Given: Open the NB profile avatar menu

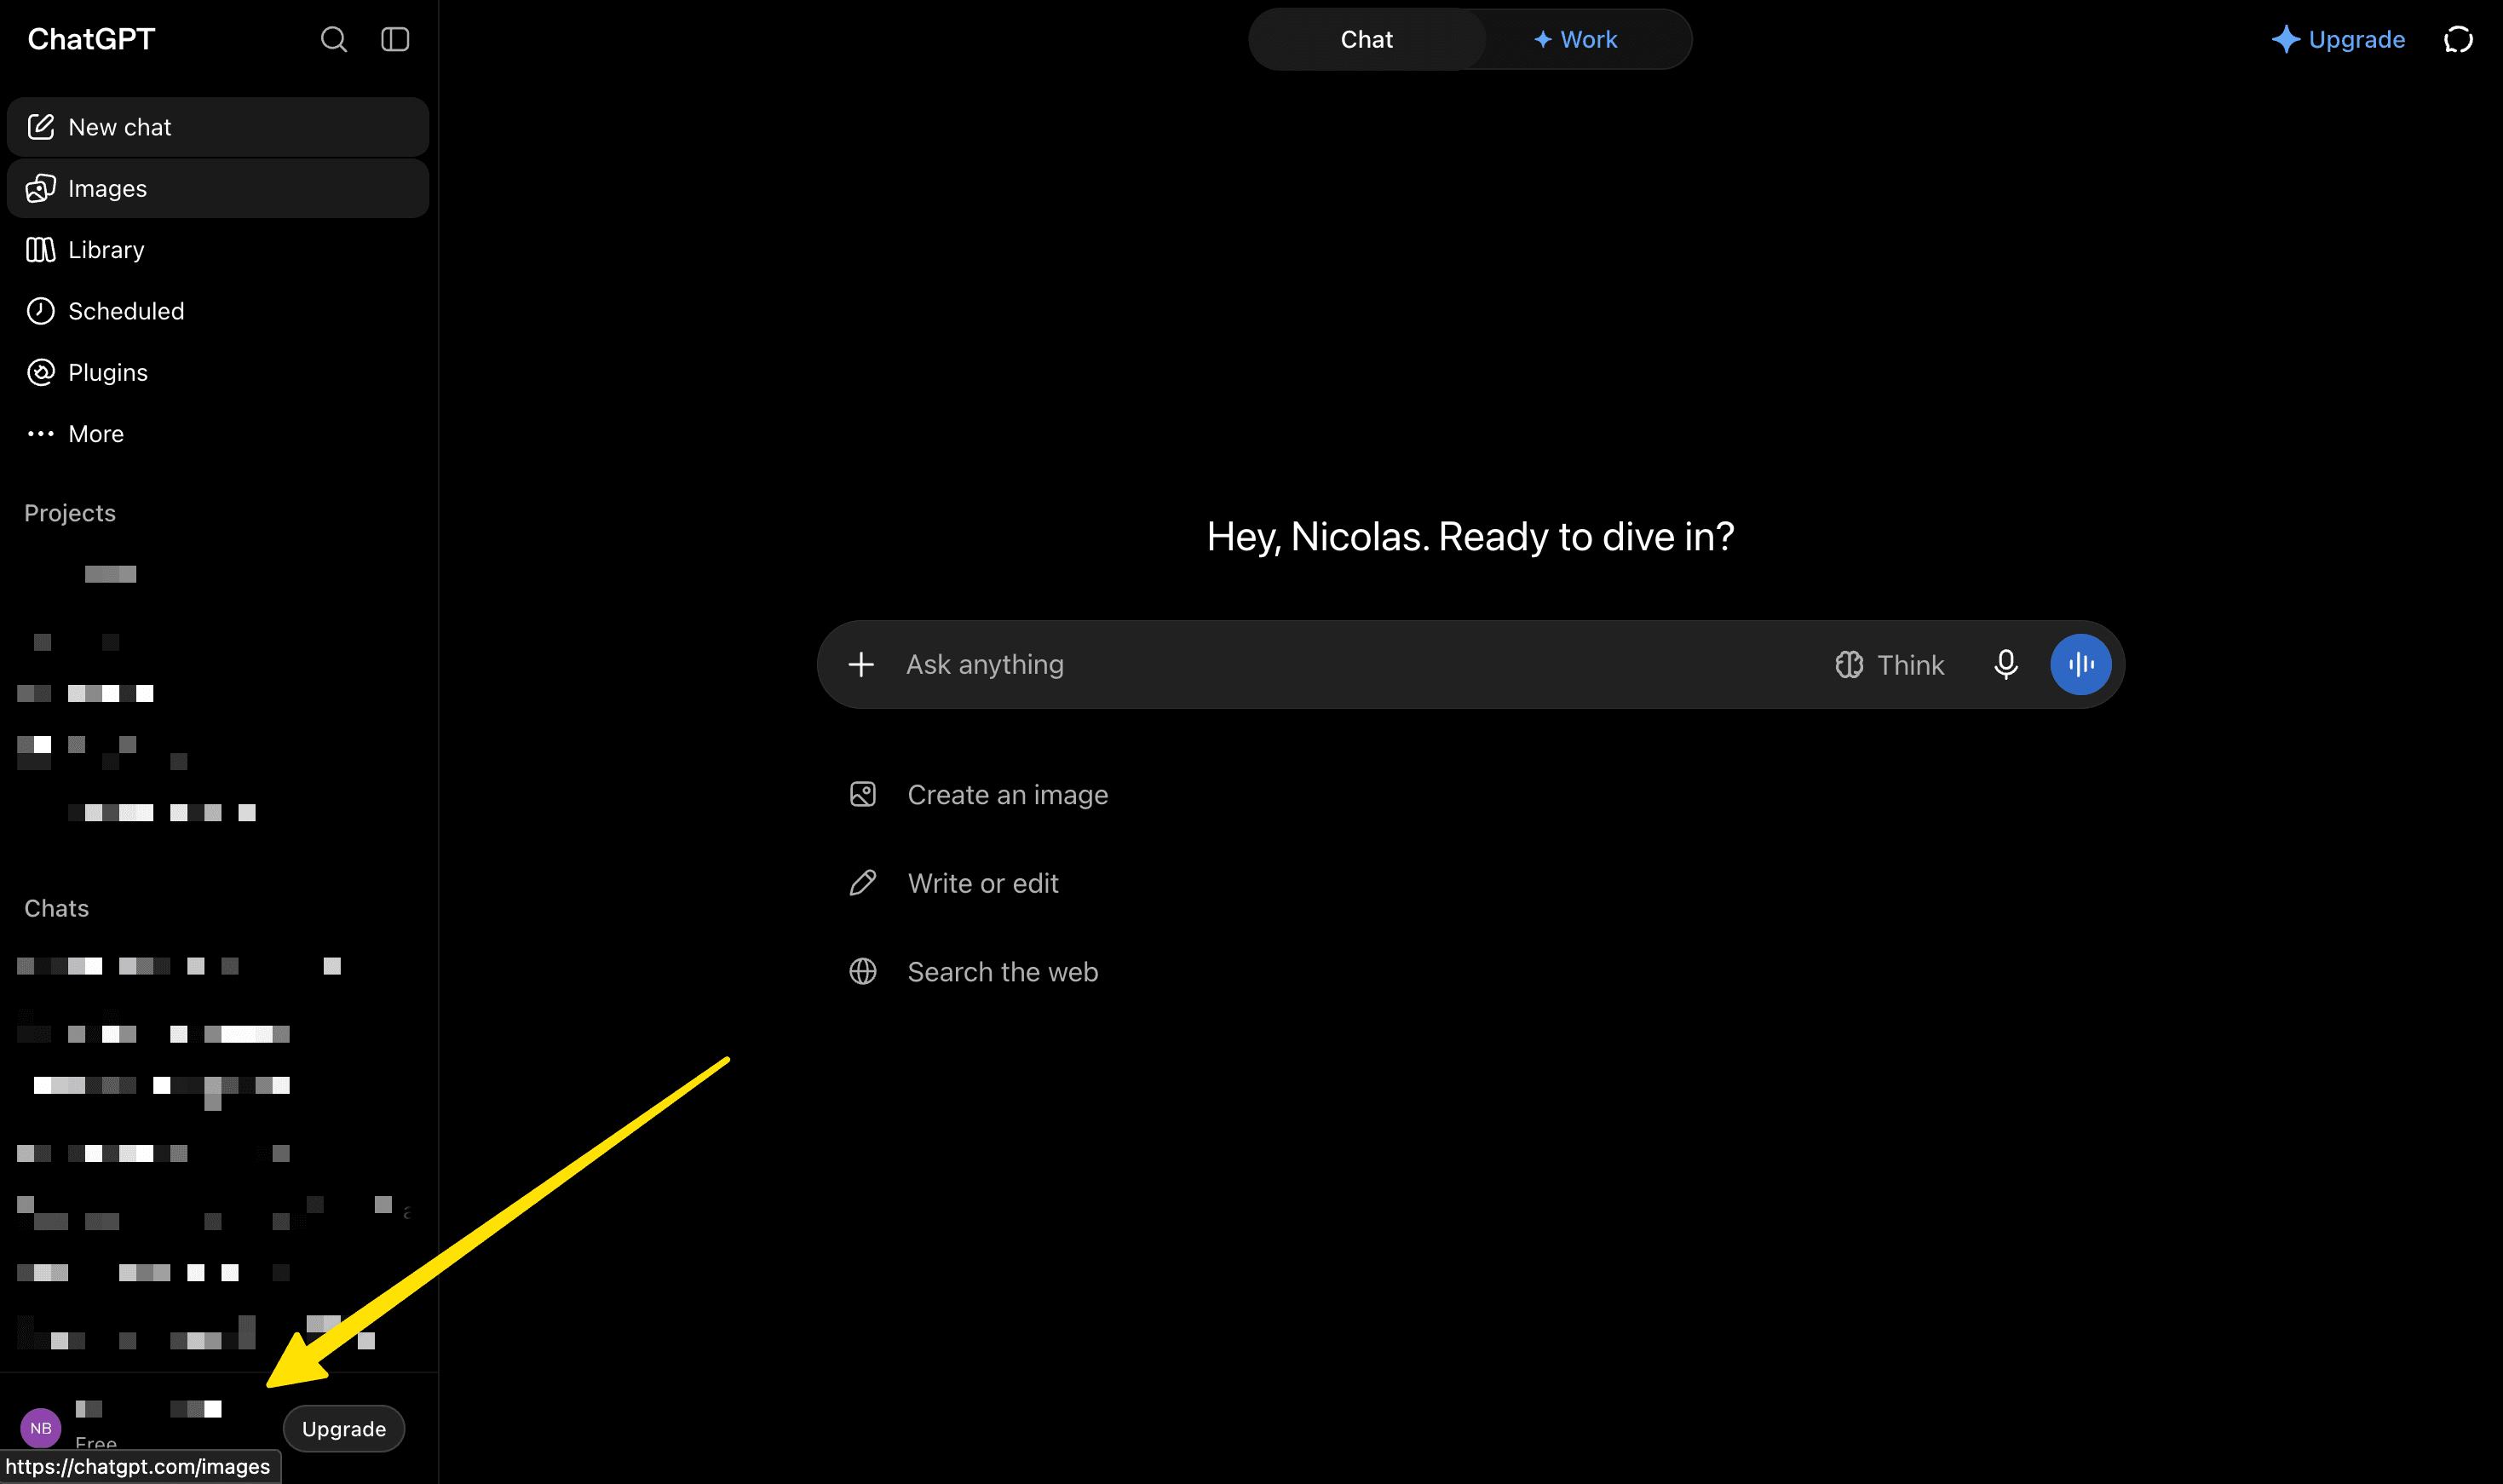Looking at the screenshot, I should 41,1428.
